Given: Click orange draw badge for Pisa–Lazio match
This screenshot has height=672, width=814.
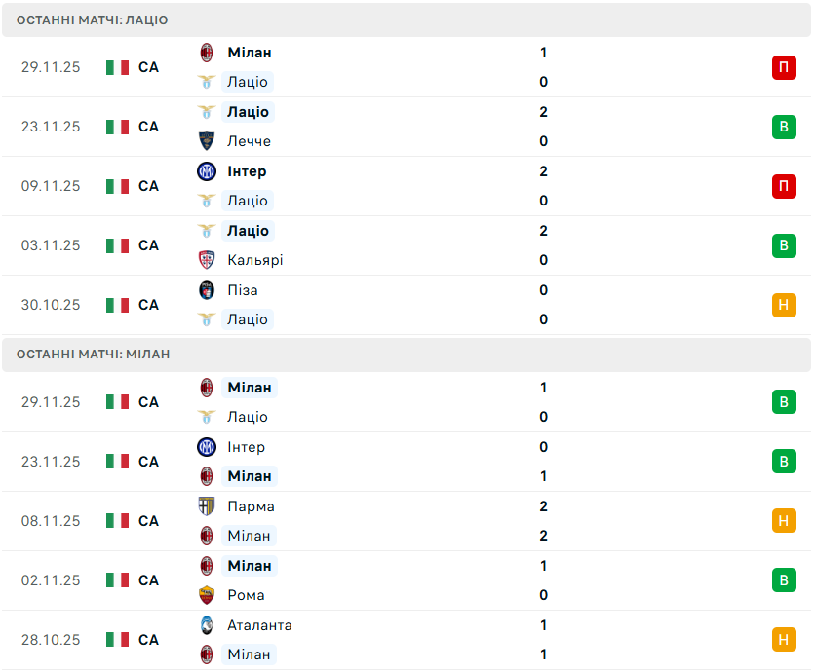Looking at the screenshot, I should click(x=784, y=305).
